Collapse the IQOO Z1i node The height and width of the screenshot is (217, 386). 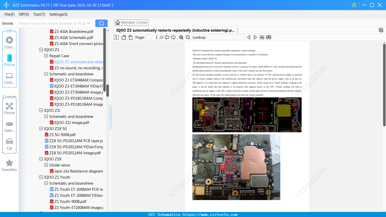point(41,110)
